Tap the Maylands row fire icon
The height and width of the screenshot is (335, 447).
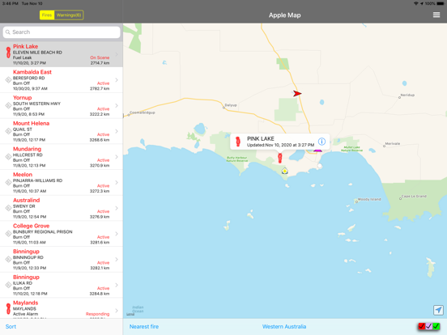coord(8,309)
